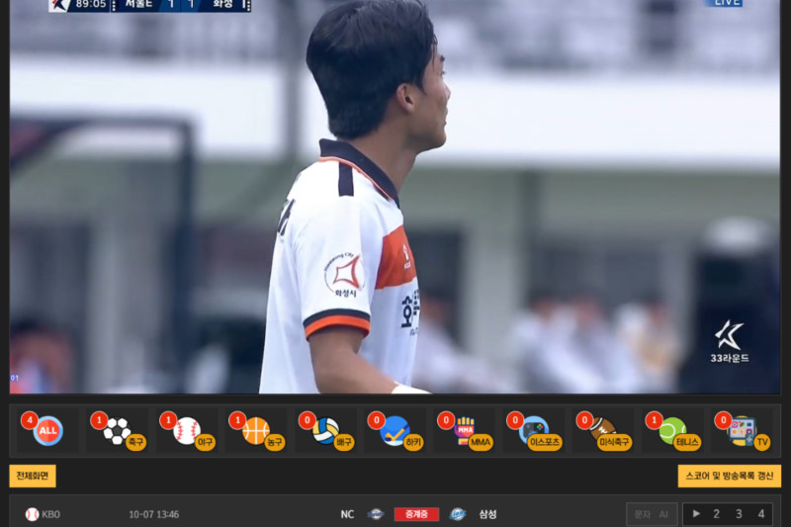791x527 pixels.
Task: Filter by hockey (하키) category
Action: pyautogui.click(x=395, y=430)
